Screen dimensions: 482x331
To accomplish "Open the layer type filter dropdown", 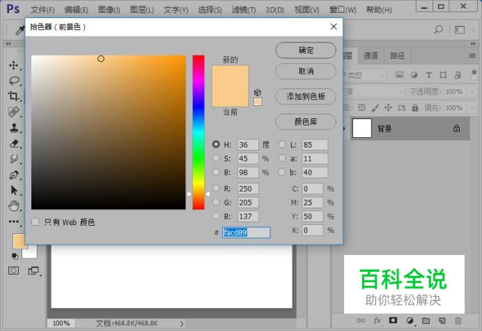I will [364, 75].
